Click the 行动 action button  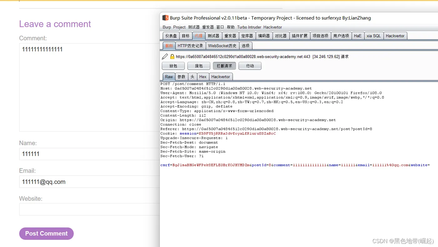[x=250, y=66]
